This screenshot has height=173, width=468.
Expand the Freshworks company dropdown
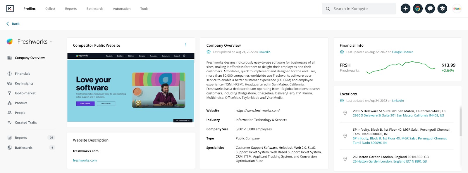51,42
